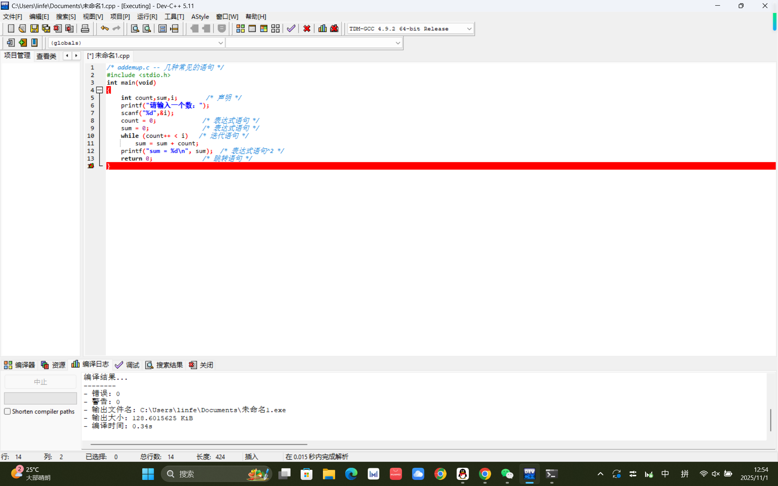Switch to the 查看类 sidebar tab
Viewport: 778px width, 486px height.
tap(46, 56)
